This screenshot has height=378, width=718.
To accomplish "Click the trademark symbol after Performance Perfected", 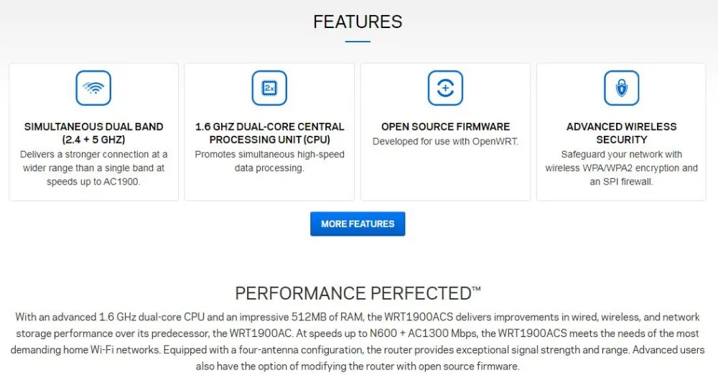I will click(476, 289).
